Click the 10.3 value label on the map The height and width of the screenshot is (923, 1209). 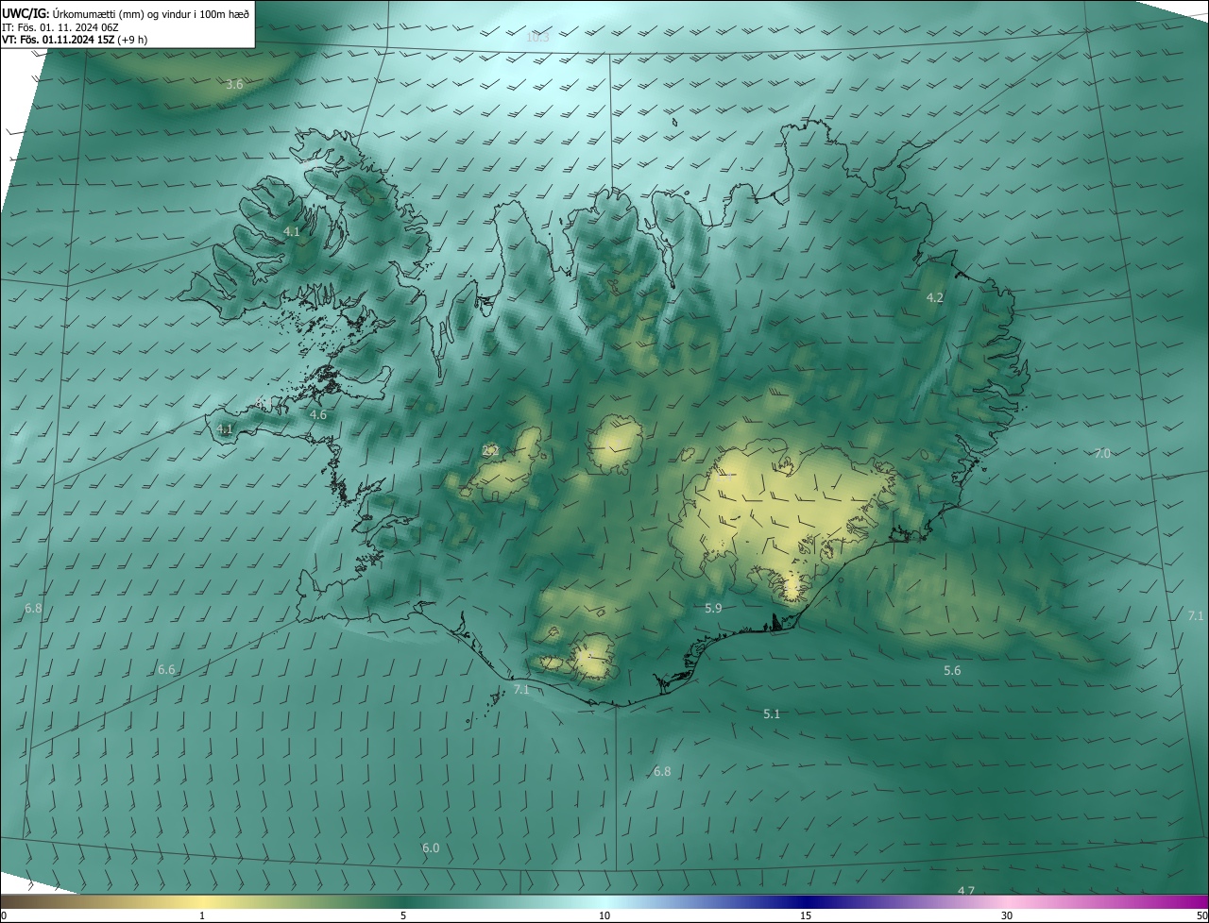tap(537, 38)
